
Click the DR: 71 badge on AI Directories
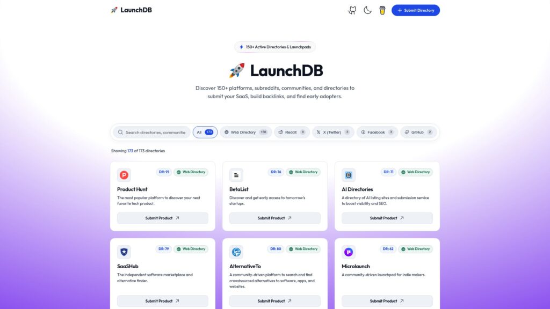[388, 172]
